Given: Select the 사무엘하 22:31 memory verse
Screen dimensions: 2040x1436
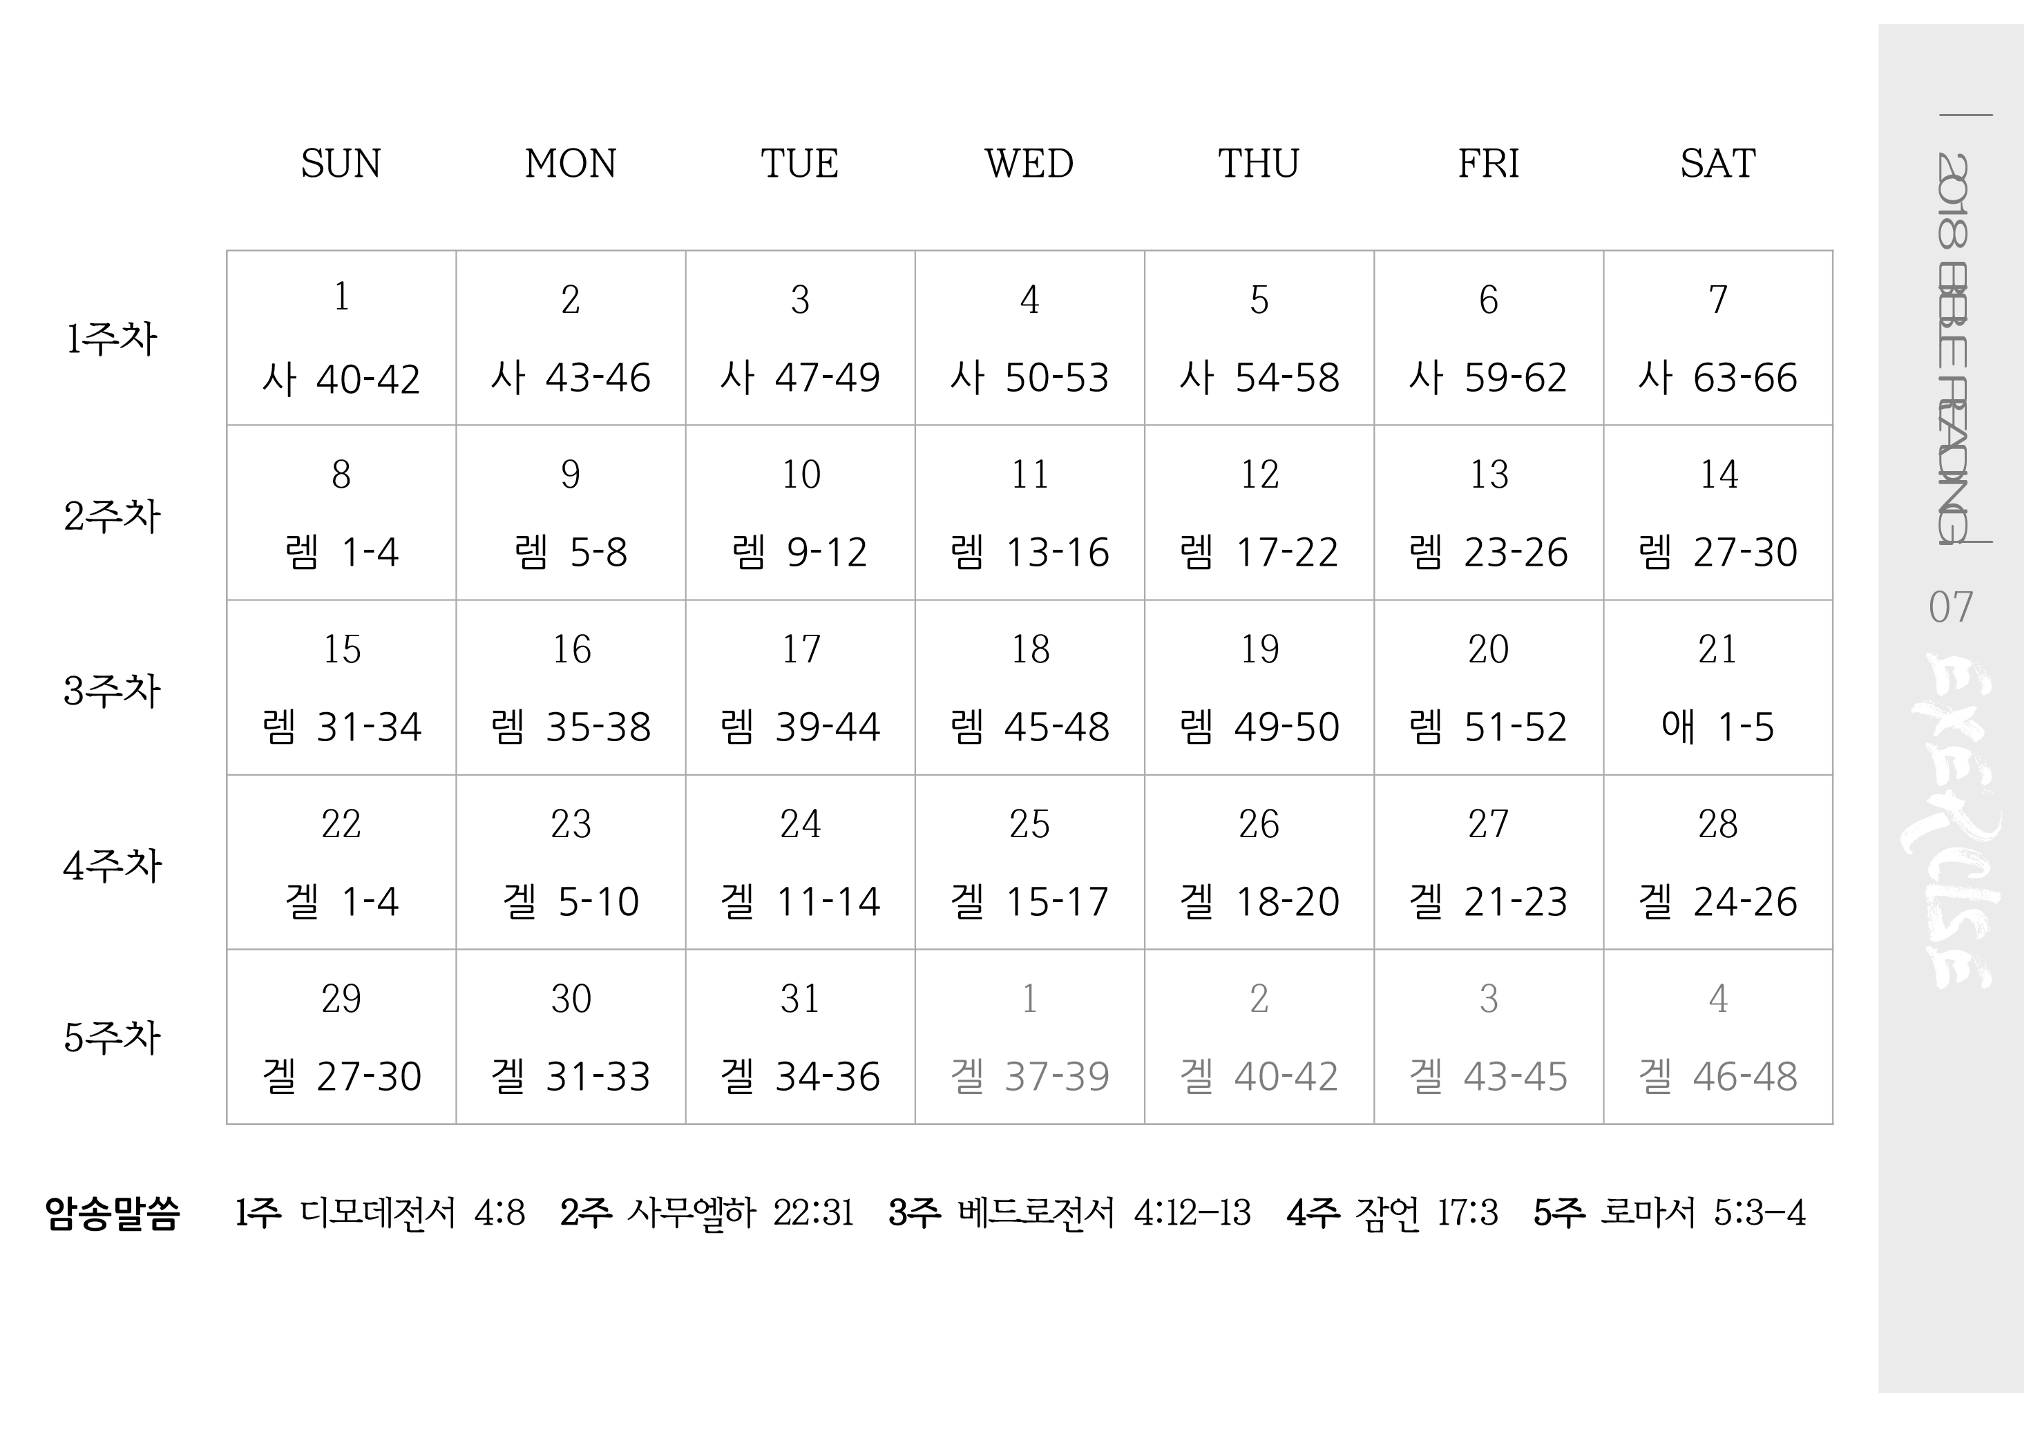Looking at the screenshot, I should [739, 1213].
